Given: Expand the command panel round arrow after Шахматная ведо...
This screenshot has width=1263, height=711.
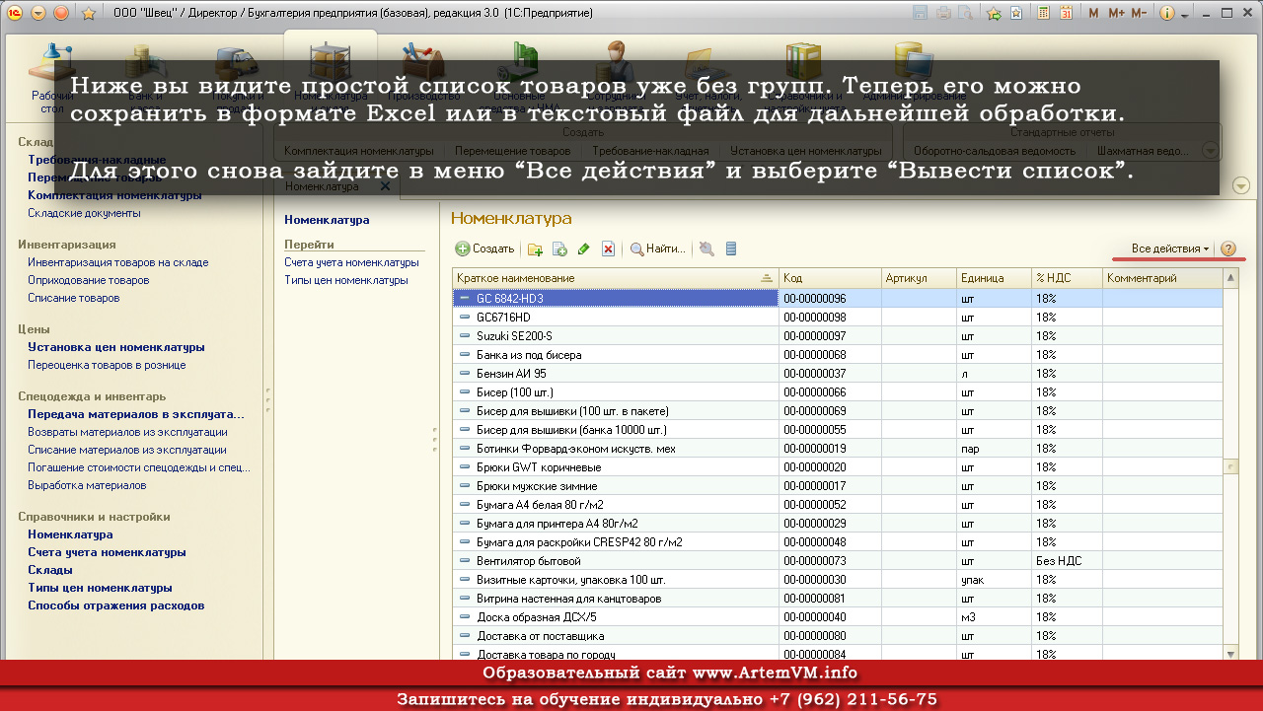Looking at the screenshot, I should [x=1211, y=151].
